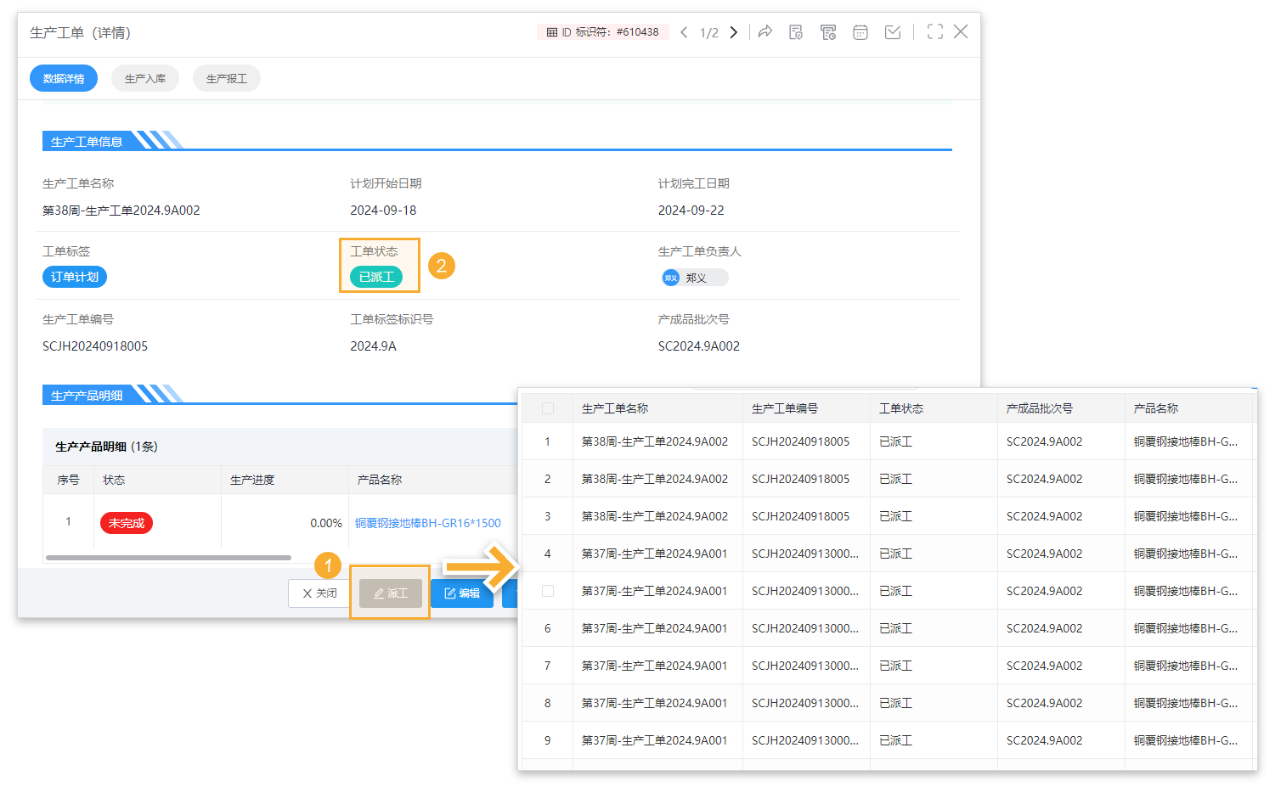1275x787 pixels.
Task: Click the checkmark task icon
Action: coord(893,32)
